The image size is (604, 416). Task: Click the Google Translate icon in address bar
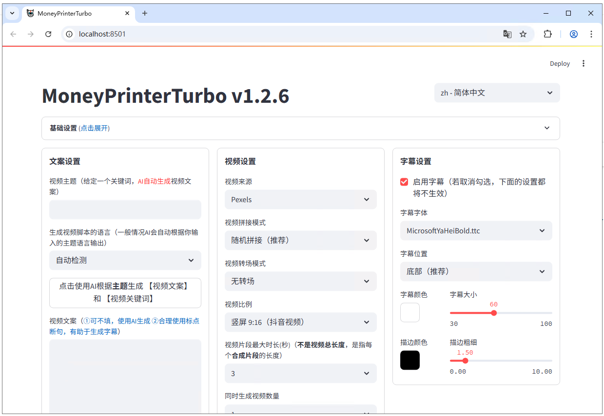pyautogui.click(x=507, y=34)
